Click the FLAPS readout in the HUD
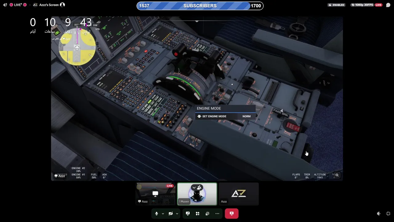Screen dimensions: 394x222 pos(296,176)
